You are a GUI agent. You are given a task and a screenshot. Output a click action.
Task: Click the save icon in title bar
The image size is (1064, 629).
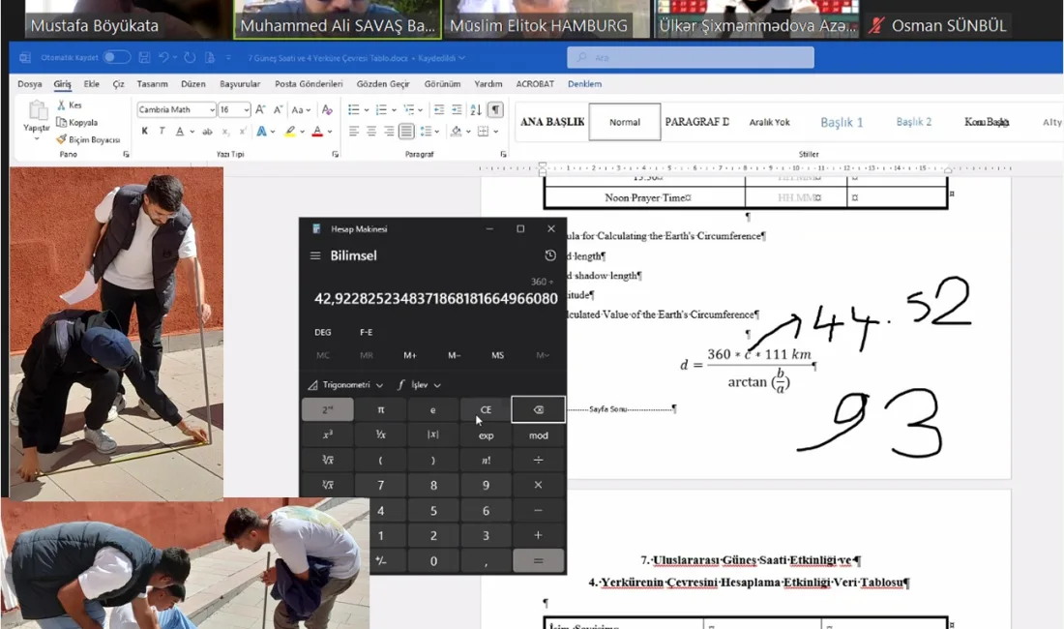click(x=144, y=58)
